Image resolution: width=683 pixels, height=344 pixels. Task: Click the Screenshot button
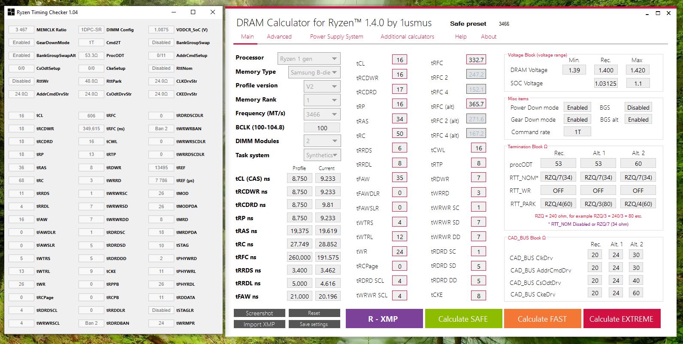click(x=260, y=313)
